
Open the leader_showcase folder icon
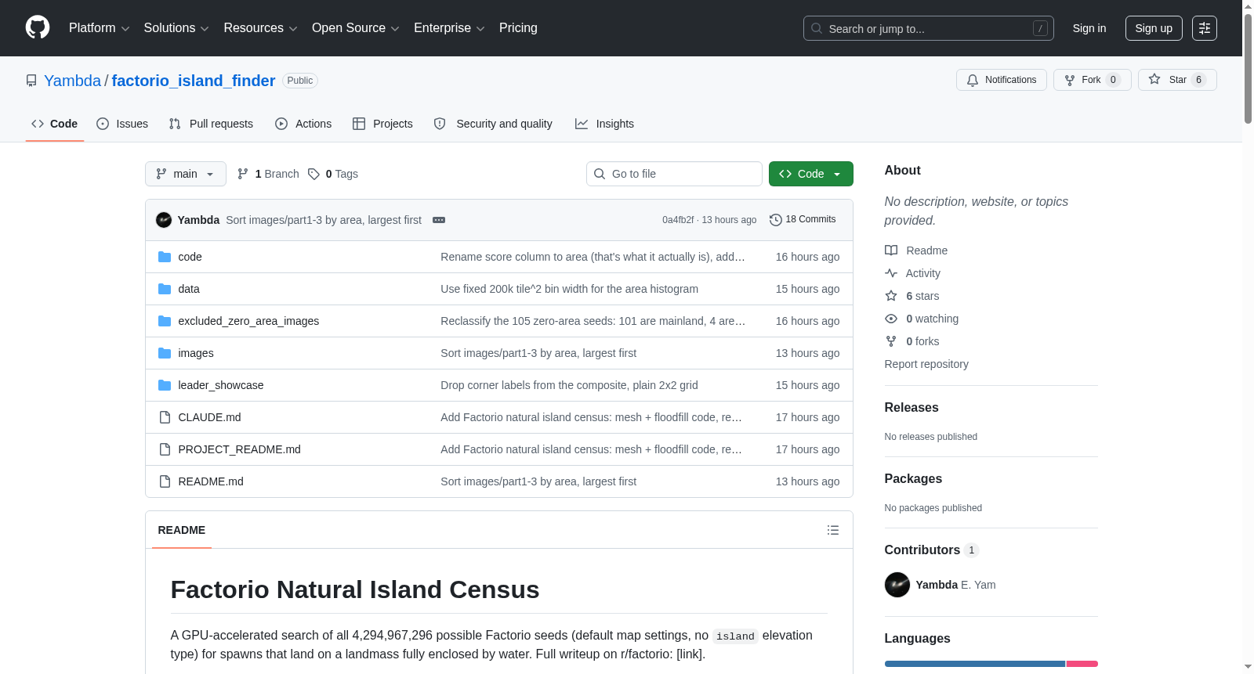(165, 385)
